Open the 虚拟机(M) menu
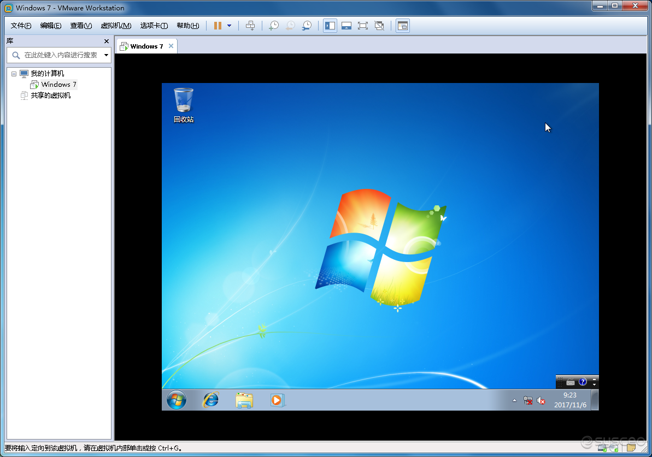The image size is (652, 457). [x=116, y=26]
